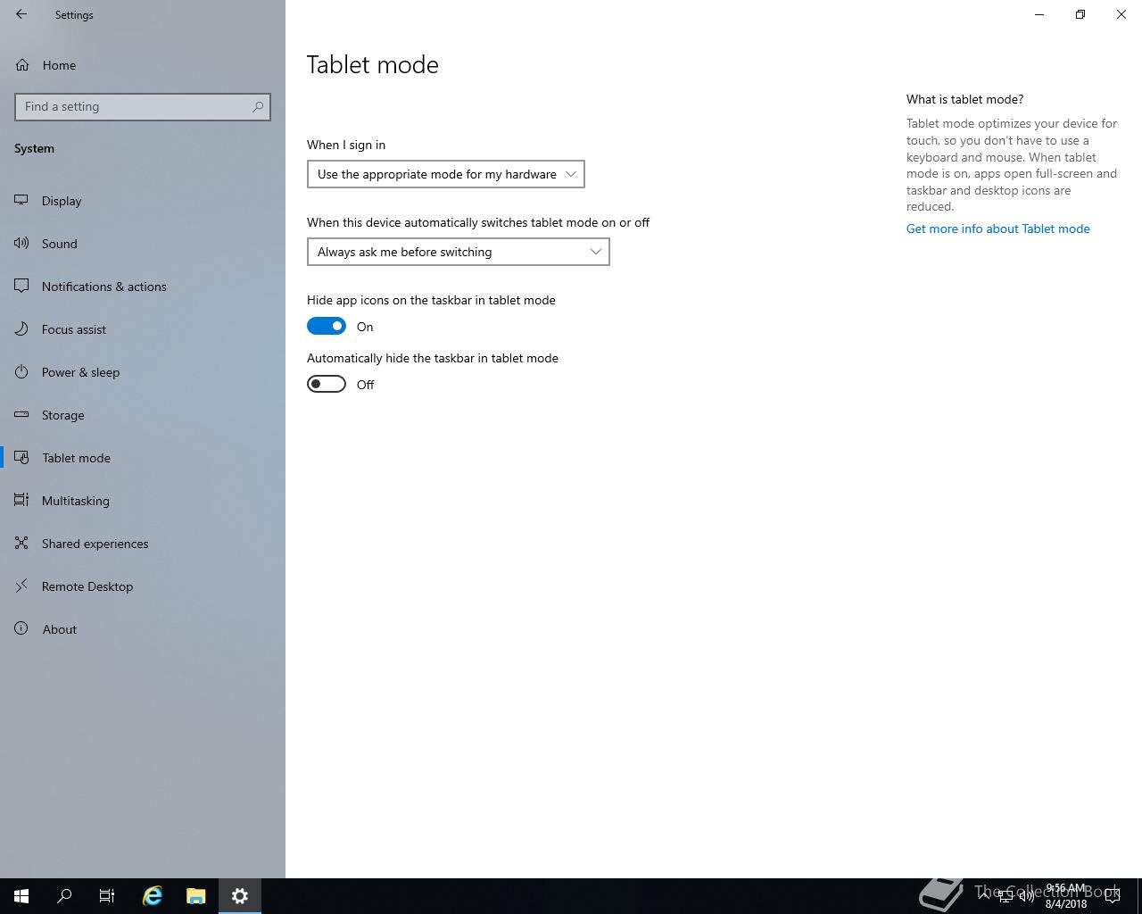Go to Remote Desktop settings

pos(143,586)
